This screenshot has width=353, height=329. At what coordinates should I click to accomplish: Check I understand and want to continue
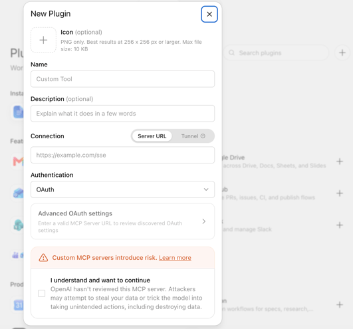(42, 294)
